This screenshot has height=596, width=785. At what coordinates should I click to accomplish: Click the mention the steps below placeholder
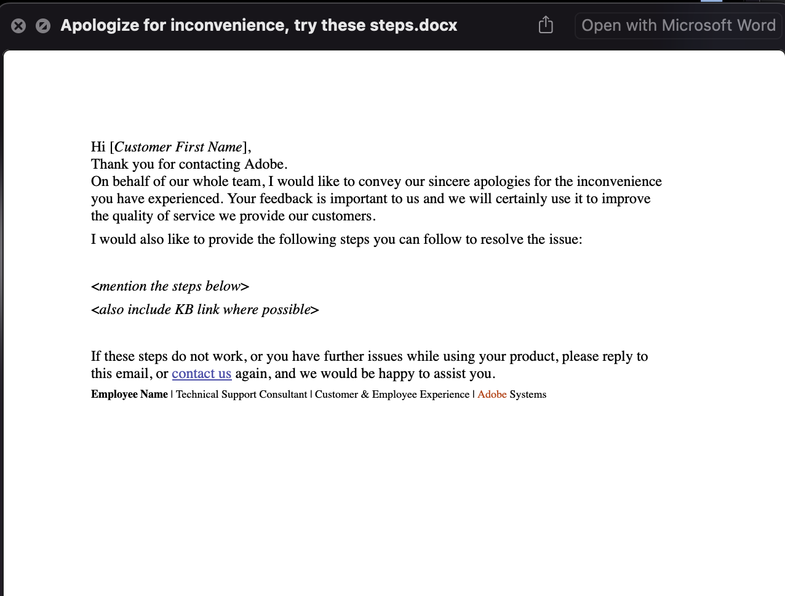tap(170, 286)
